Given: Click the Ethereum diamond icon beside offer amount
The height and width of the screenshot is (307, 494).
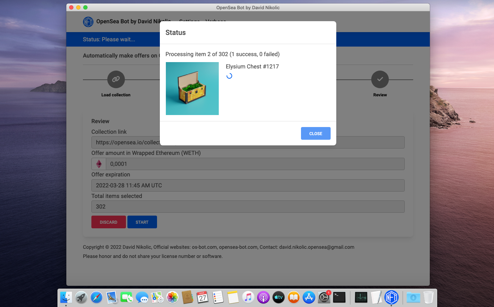Looking at the screenshot, I should 99,164.
